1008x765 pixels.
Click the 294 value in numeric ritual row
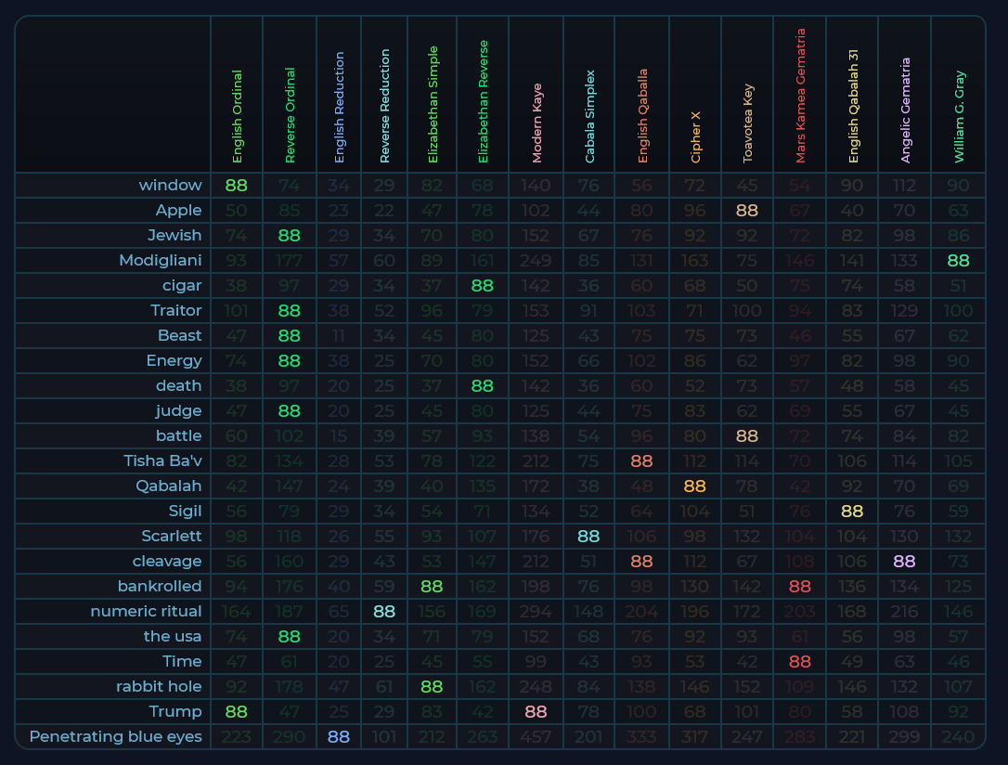536,611
